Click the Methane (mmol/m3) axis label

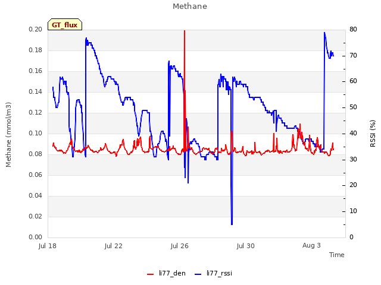(8, 135)
